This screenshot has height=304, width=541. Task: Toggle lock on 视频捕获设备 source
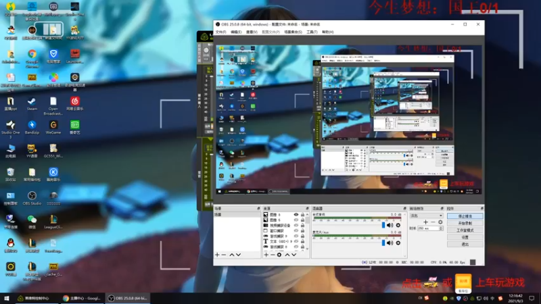click(x=302, y=226)
